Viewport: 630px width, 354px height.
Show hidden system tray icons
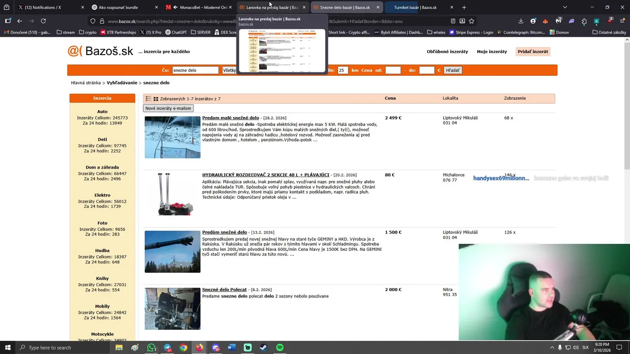click(552, 348)
